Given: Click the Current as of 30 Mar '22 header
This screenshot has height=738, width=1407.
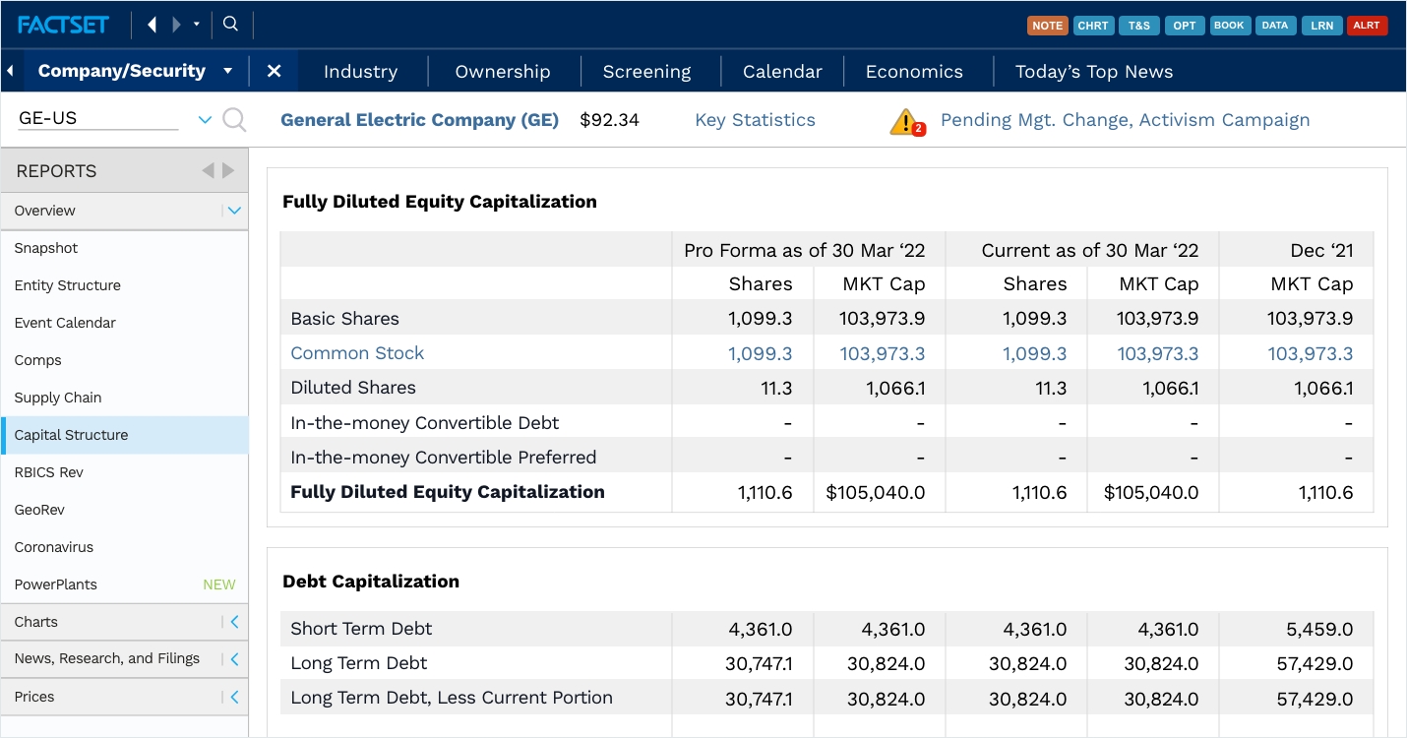Looking at the screenshot, I should click(x=1090, y=250).
